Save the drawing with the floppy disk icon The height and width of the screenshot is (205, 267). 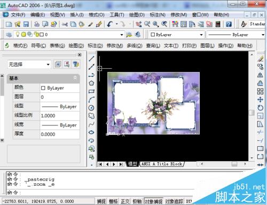point(26,24)
